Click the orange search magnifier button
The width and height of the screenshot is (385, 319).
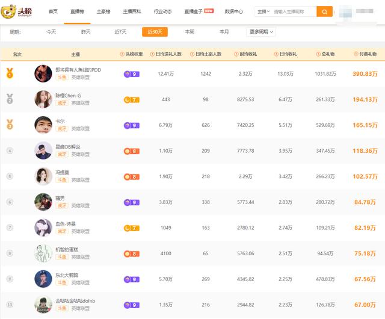(324, 11)
